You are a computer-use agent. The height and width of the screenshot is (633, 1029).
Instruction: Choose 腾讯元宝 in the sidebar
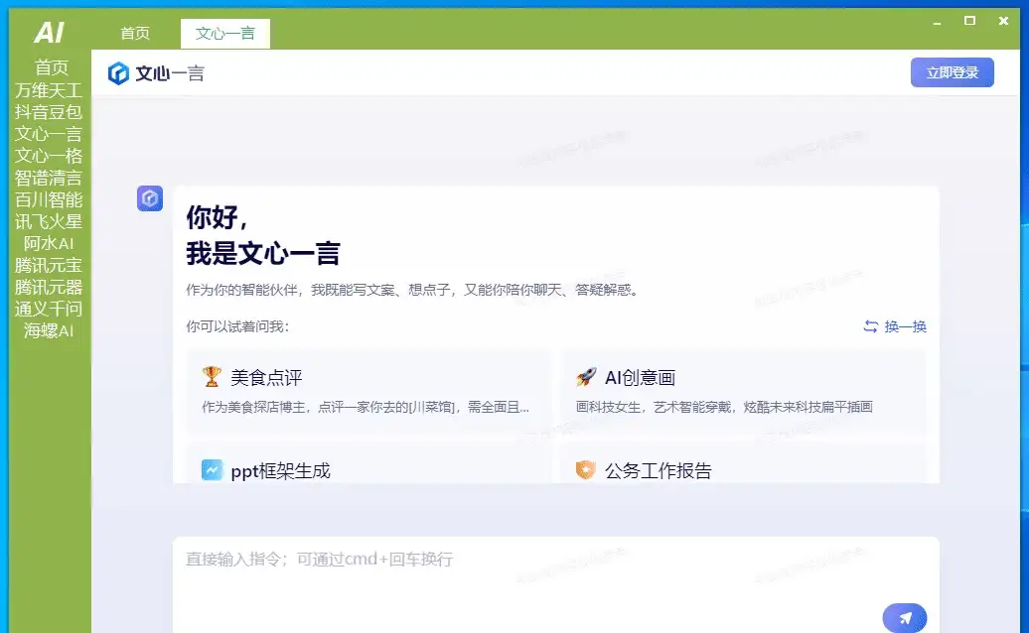(49, 265)
